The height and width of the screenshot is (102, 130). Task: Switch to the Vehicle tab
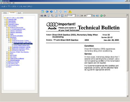click(x=5, y=13)
